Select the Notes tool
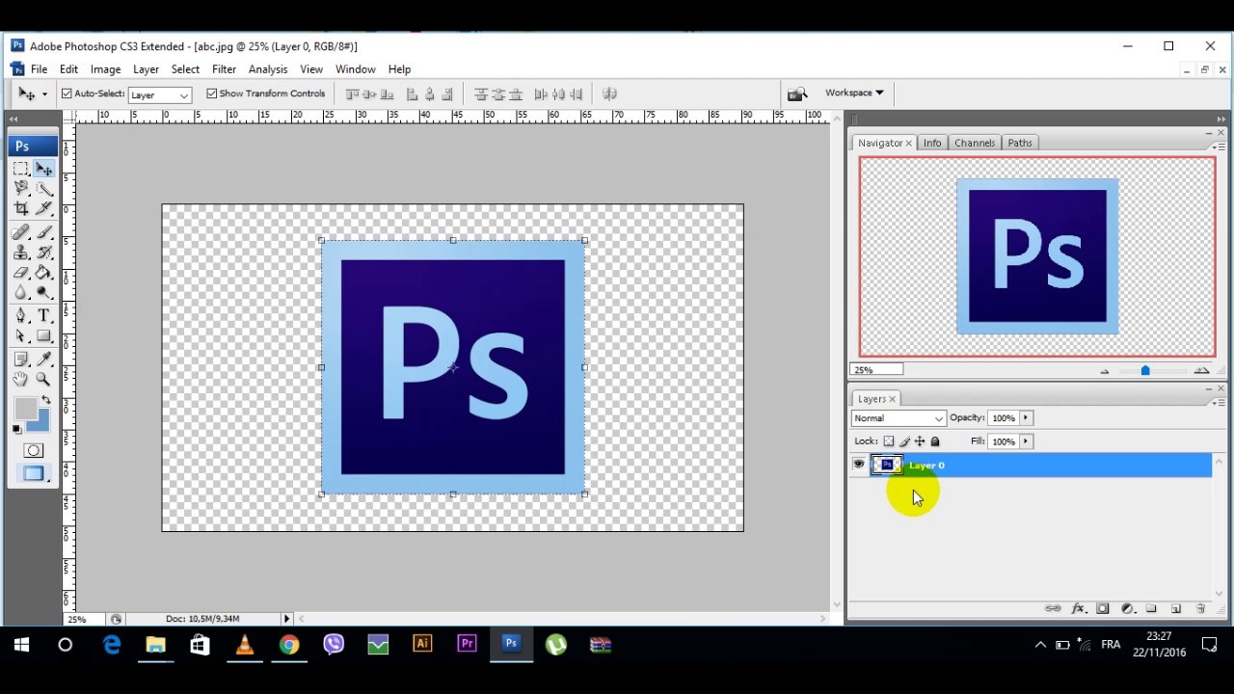Image resolution: width=1234 pixels, height=694 pixels. 21,360
